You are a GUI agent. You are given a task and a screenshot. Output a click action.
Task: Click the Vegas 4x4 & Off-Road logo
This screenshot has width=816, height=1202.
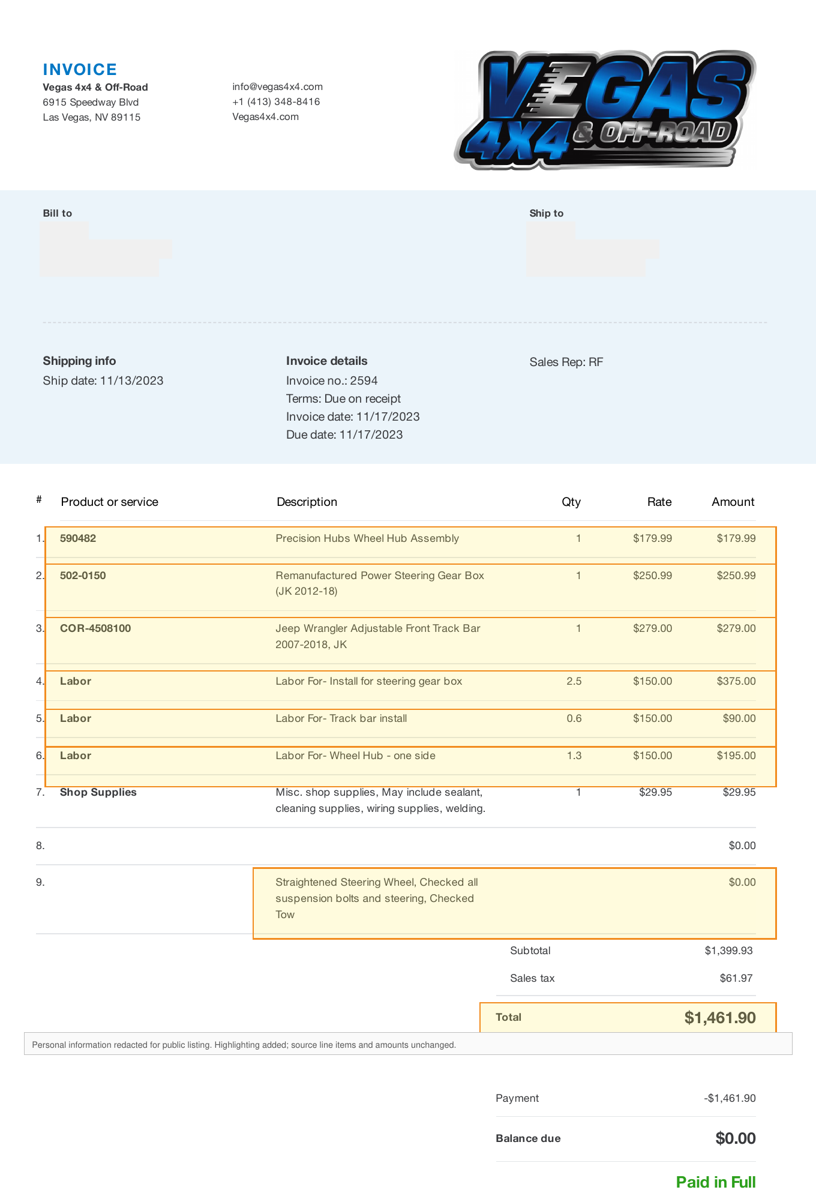point(605,110)
